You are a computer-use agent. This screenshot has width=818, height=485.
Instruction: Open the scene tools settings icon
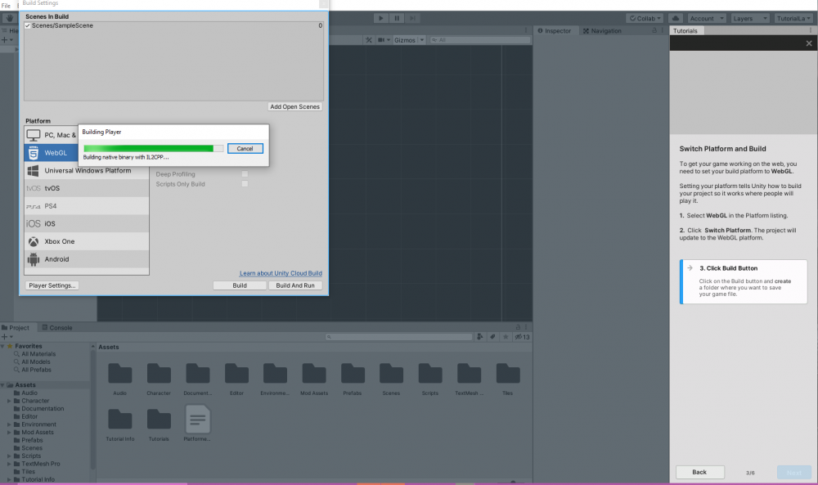pyautogui.click(x=369, y=40)
